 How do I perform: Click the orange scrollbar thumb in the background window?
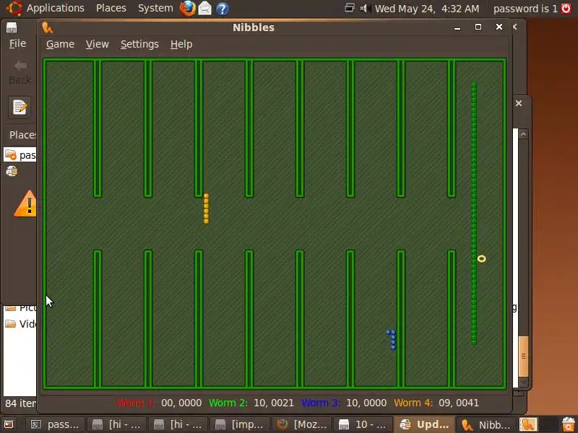click(523, 356)
